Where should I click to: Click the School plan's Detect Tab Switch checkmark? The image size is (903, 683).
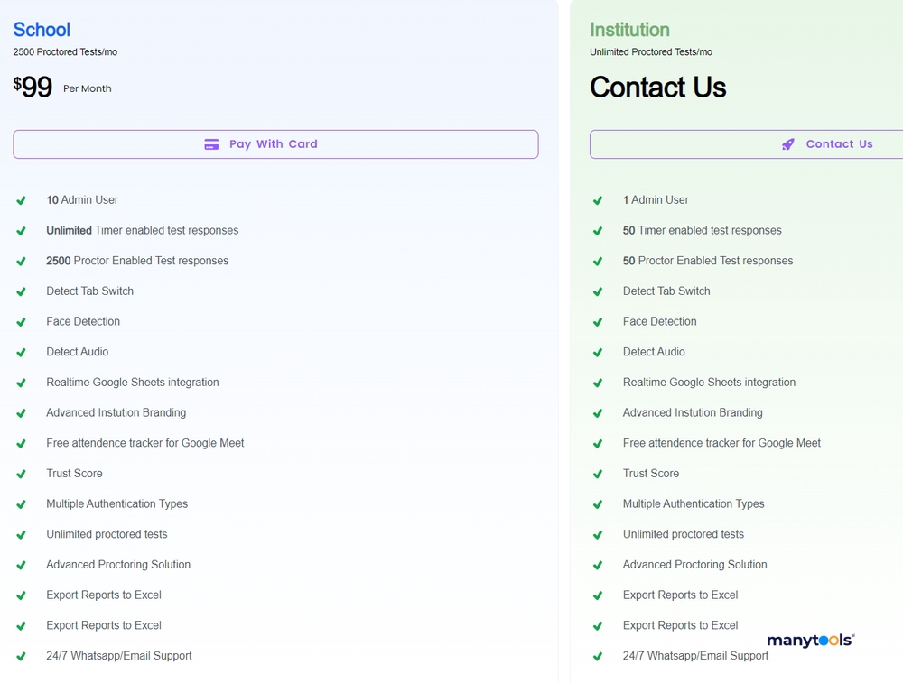tap(22, 291)
